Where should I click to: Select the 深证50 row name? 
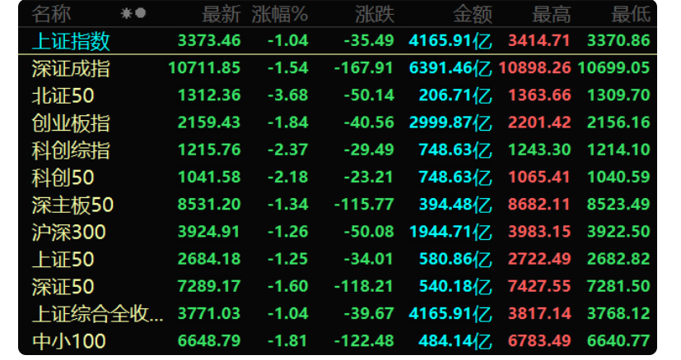click(63, 287)
